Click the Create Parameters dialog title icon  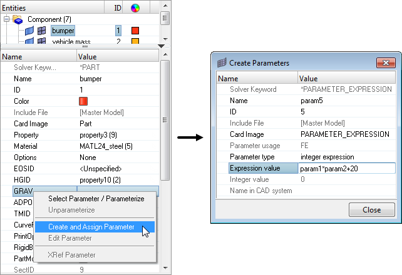[222, 63]
